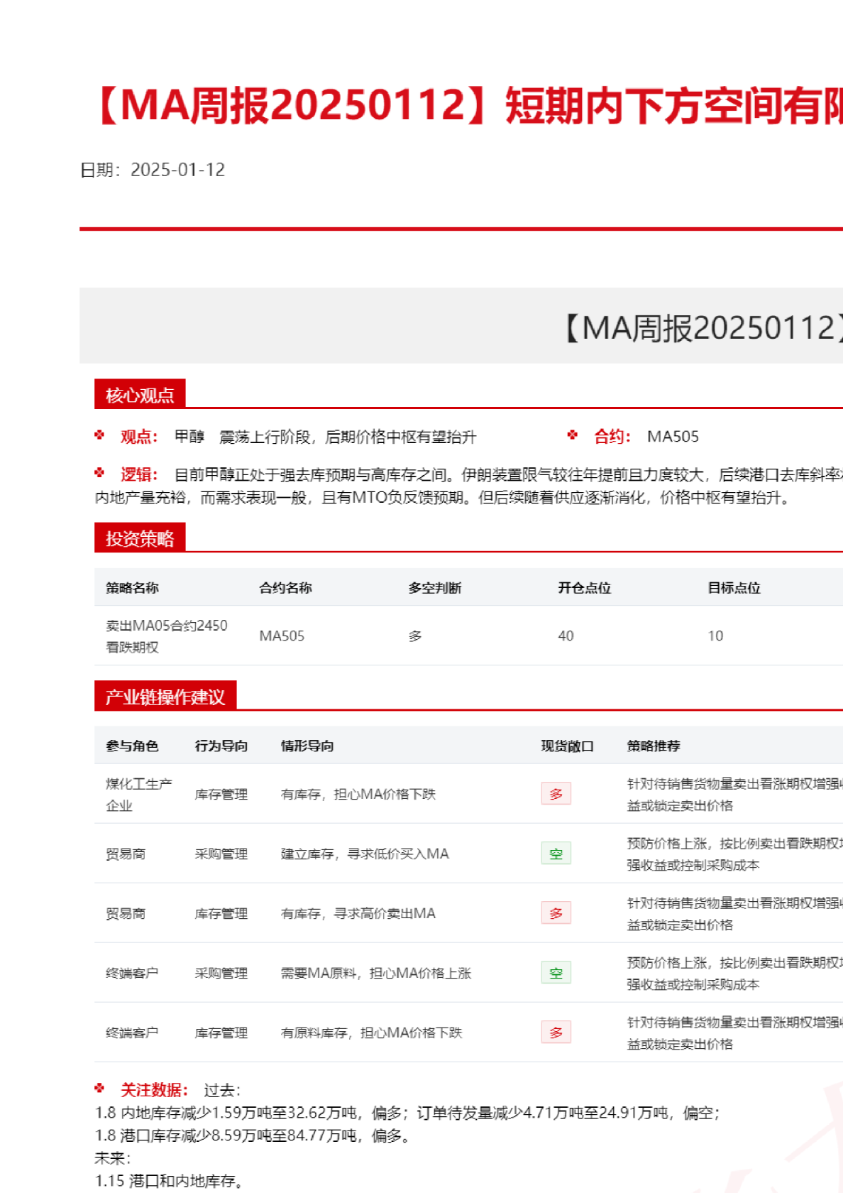Select the 产业链操作建议 section header

coord(165,697)
